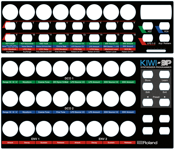Click the Preset right arrow button
Image resolution: width=175 pixels, height=150 pixels.
click(x=165, y=102)
